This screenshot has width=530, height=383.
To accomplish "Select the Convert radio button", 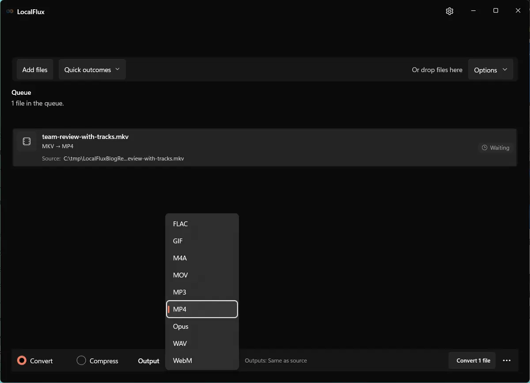I will pyautogui.click(x=22, y=361).
